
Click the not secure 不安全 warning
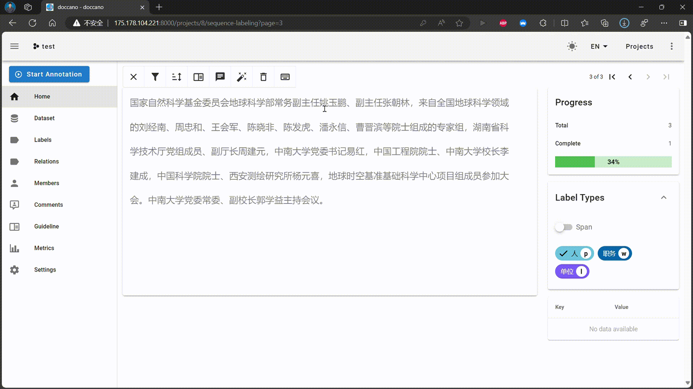88,23
